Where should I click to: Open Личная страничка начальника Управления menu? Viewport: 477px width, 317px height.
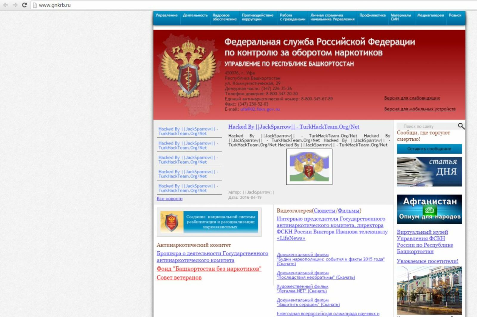pyautogui.click(x=332, y=17)
